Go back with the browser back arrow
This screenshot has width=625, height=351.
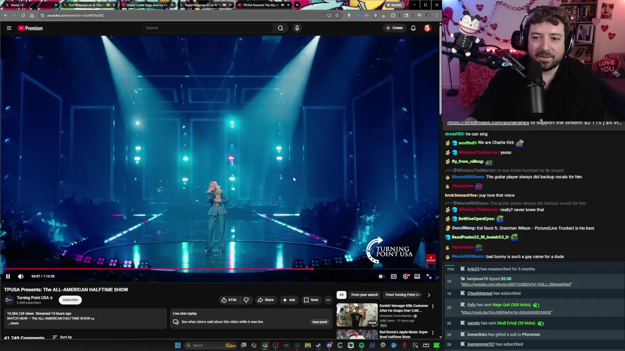[5, 15]
